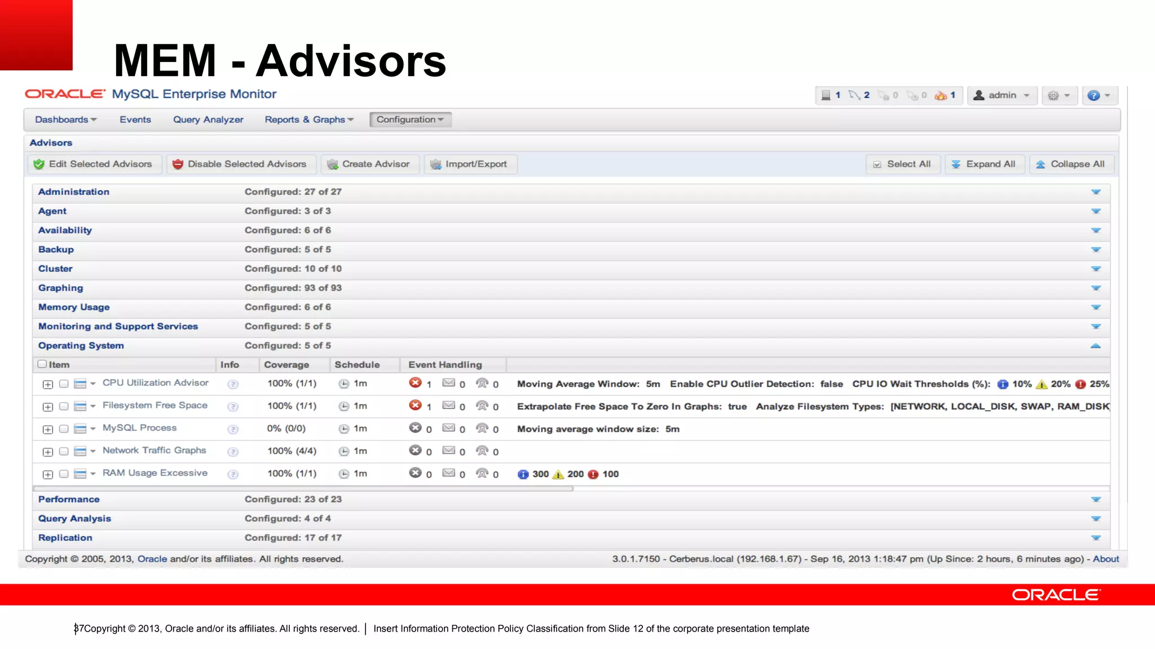Expand the Performance advisor category arrow

tap(1096, 500)
